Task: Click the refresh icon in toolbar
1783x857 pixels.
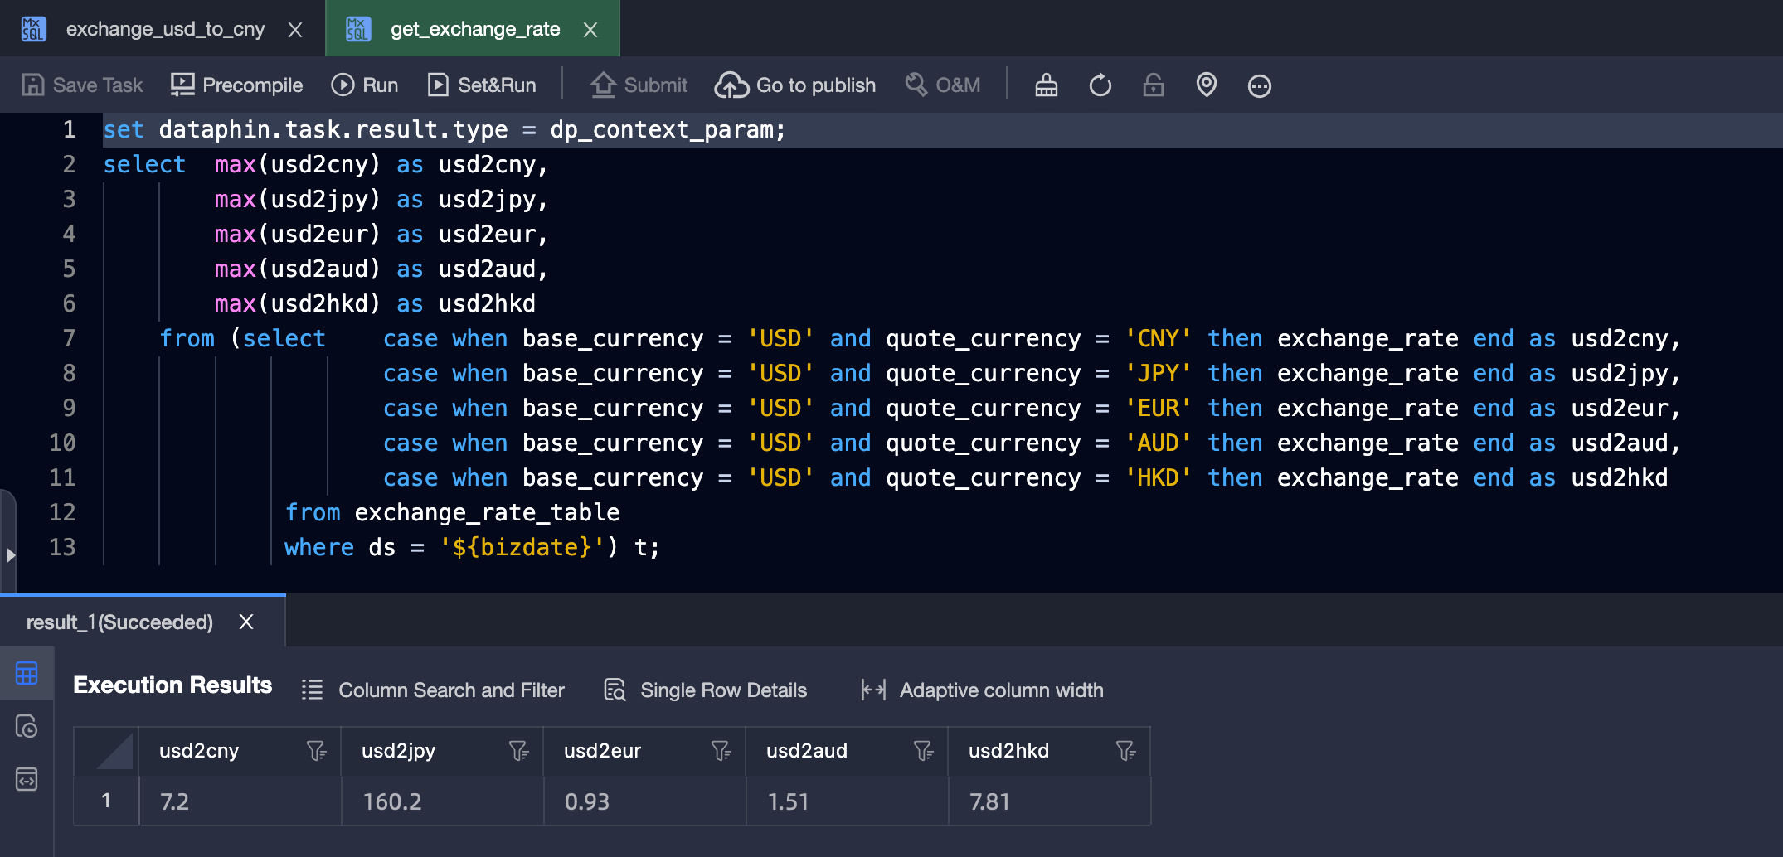Action: [x=1100, y=85]
